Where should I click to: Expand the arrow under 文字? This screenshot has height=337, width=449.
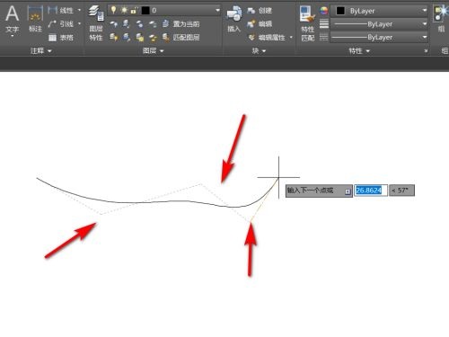(13, 36)
